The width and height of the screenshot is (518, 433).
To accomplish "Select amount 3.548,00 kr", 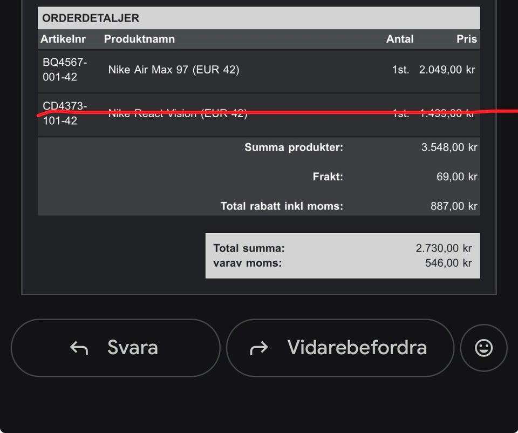I will 449,147.
